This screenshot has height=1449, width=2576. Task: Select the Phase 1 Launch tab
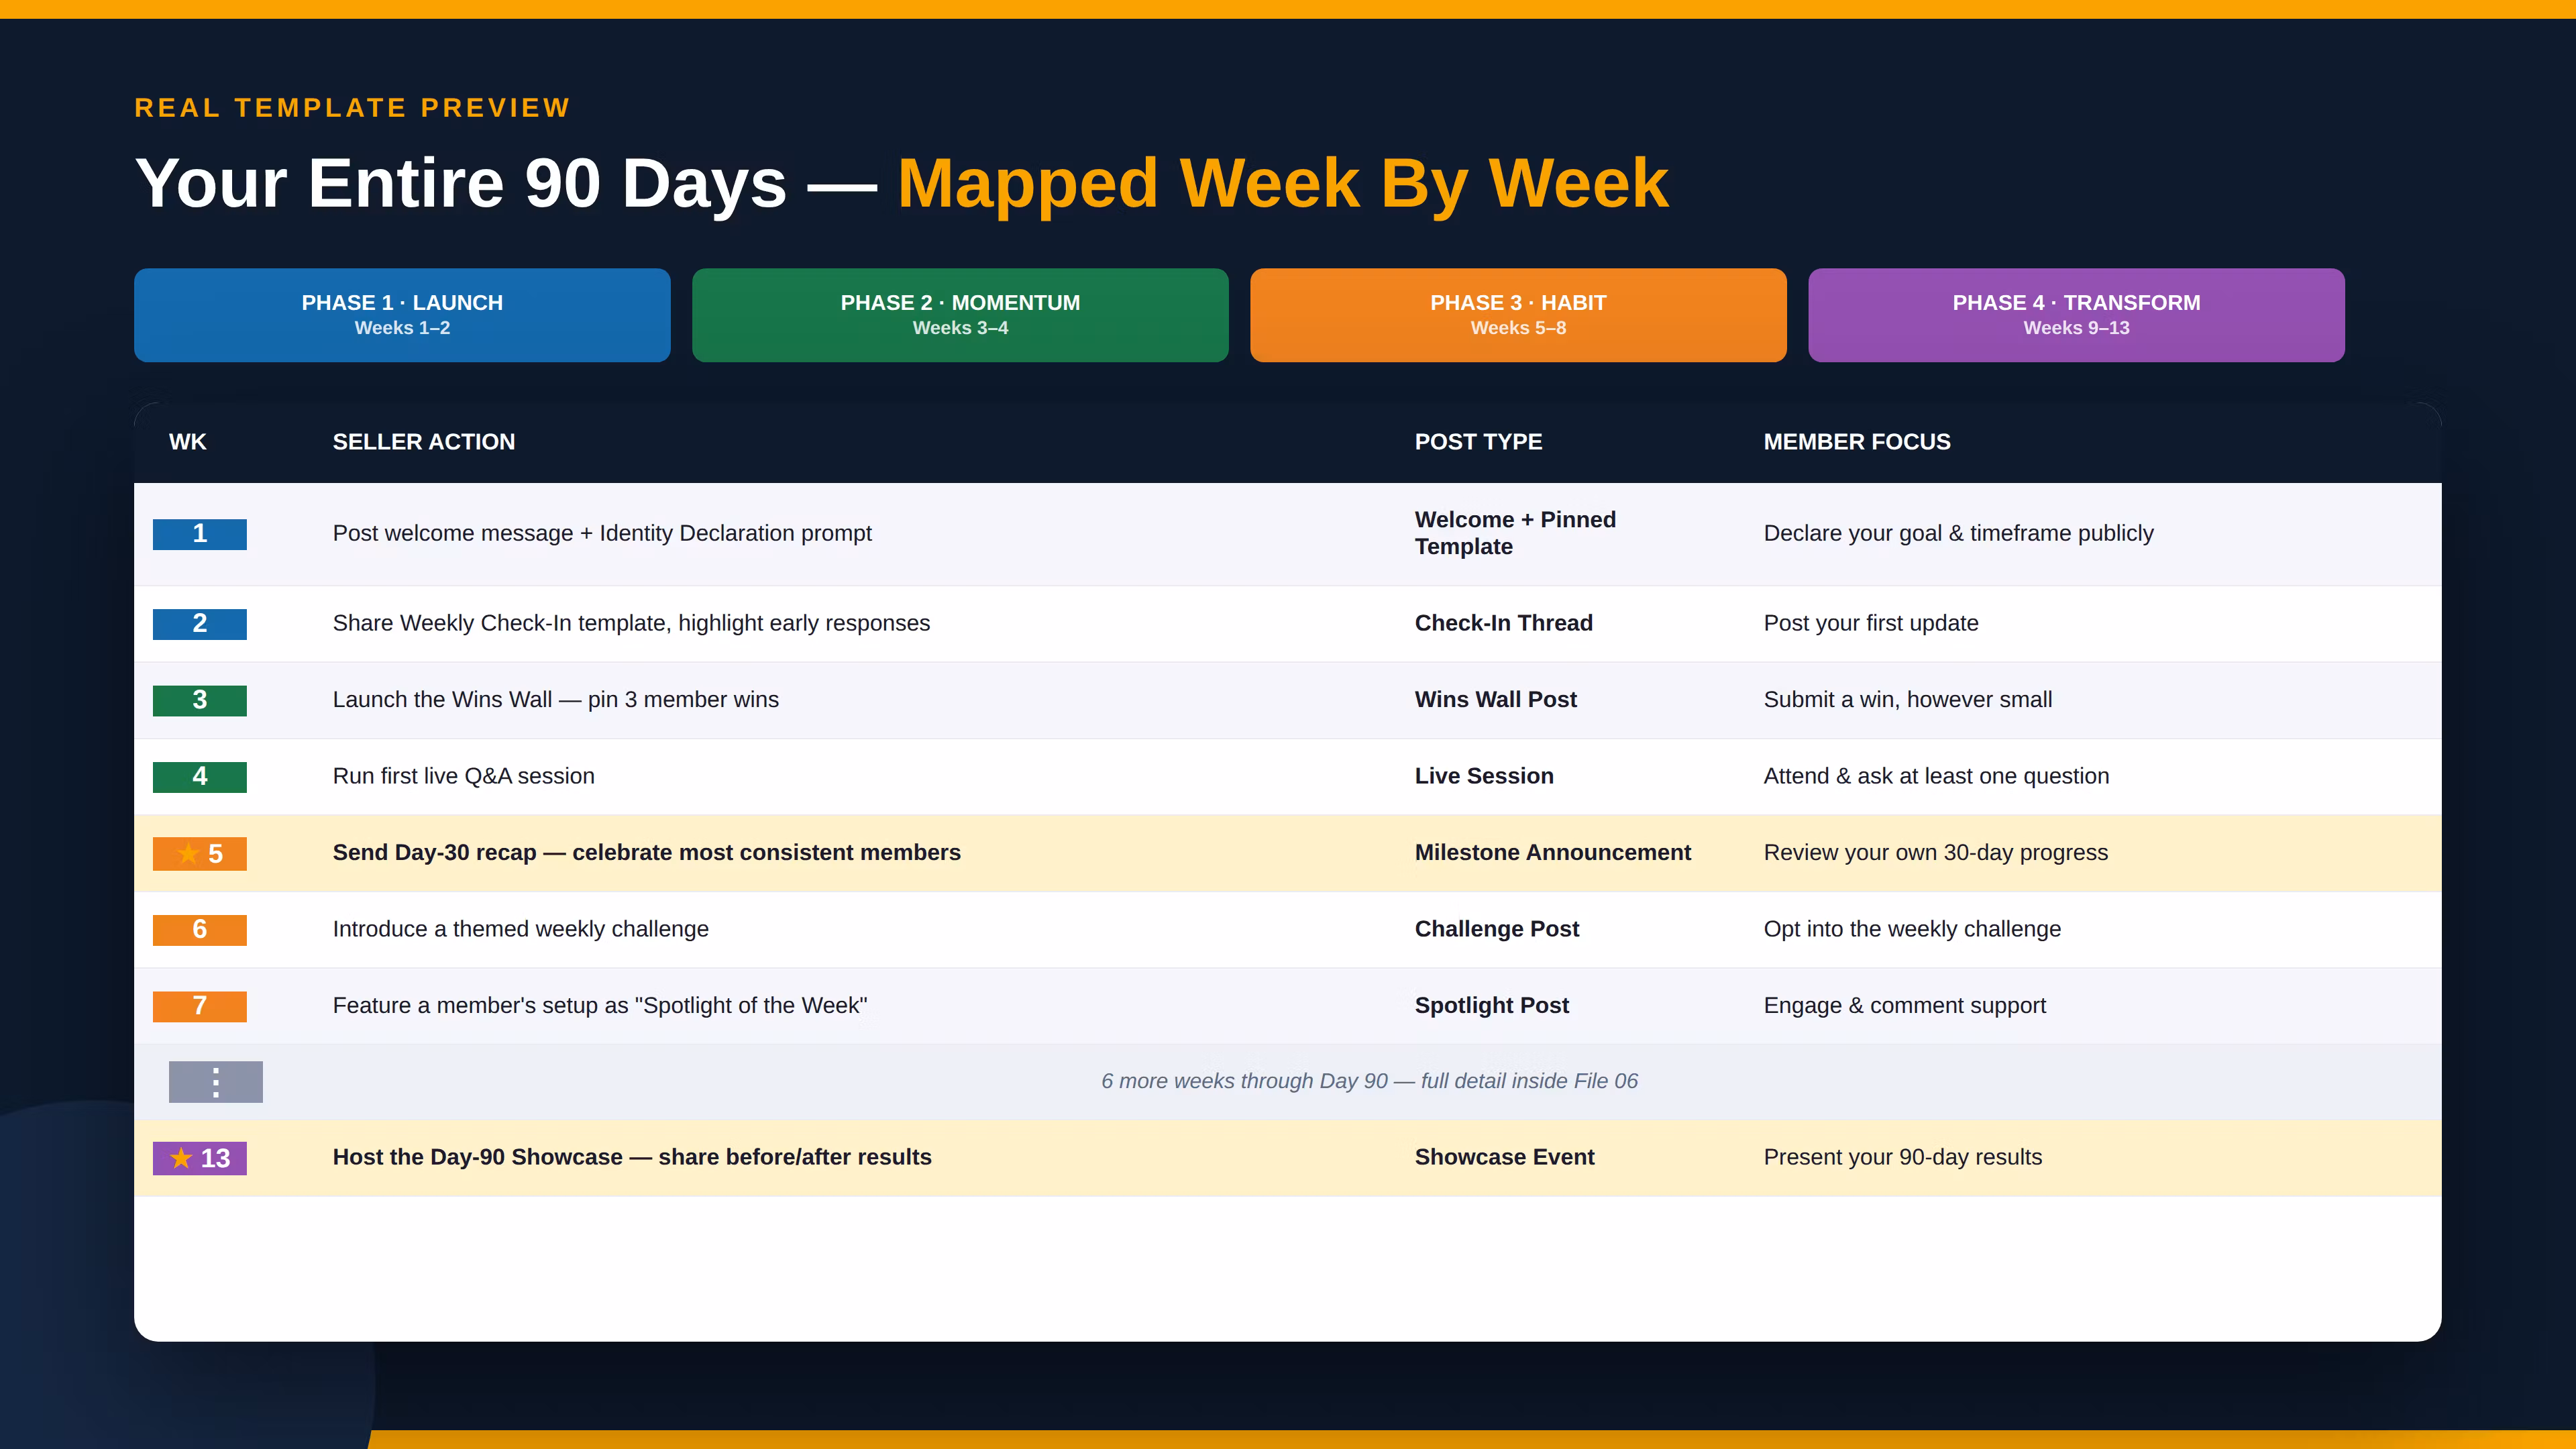click(402, 315)
